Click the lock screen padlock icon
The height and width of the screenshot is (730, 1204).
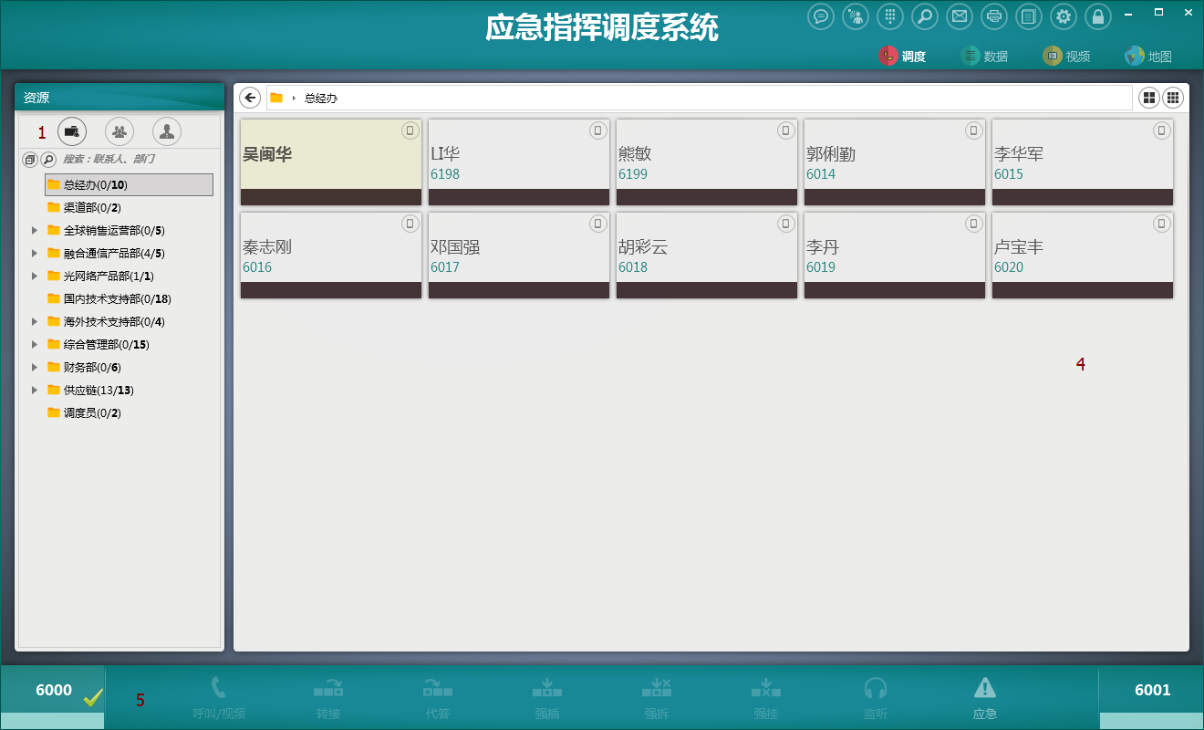click(1098, 16)
